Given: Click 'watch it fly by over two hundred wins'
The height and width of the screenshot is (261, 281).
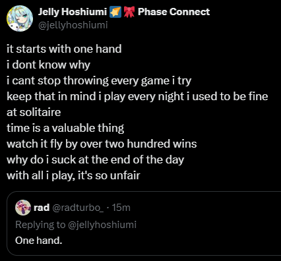Looking at the screenshot, I should point(102,144).
